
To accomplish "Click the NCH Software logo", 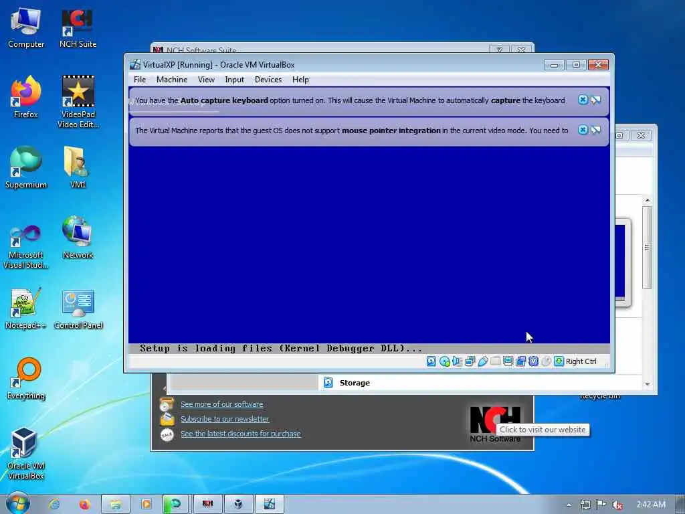I will [495, 424].
